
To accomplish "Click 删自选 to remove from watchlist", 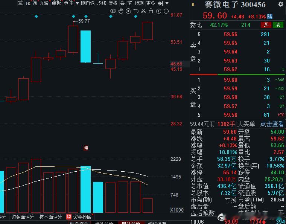I will 88,3.
